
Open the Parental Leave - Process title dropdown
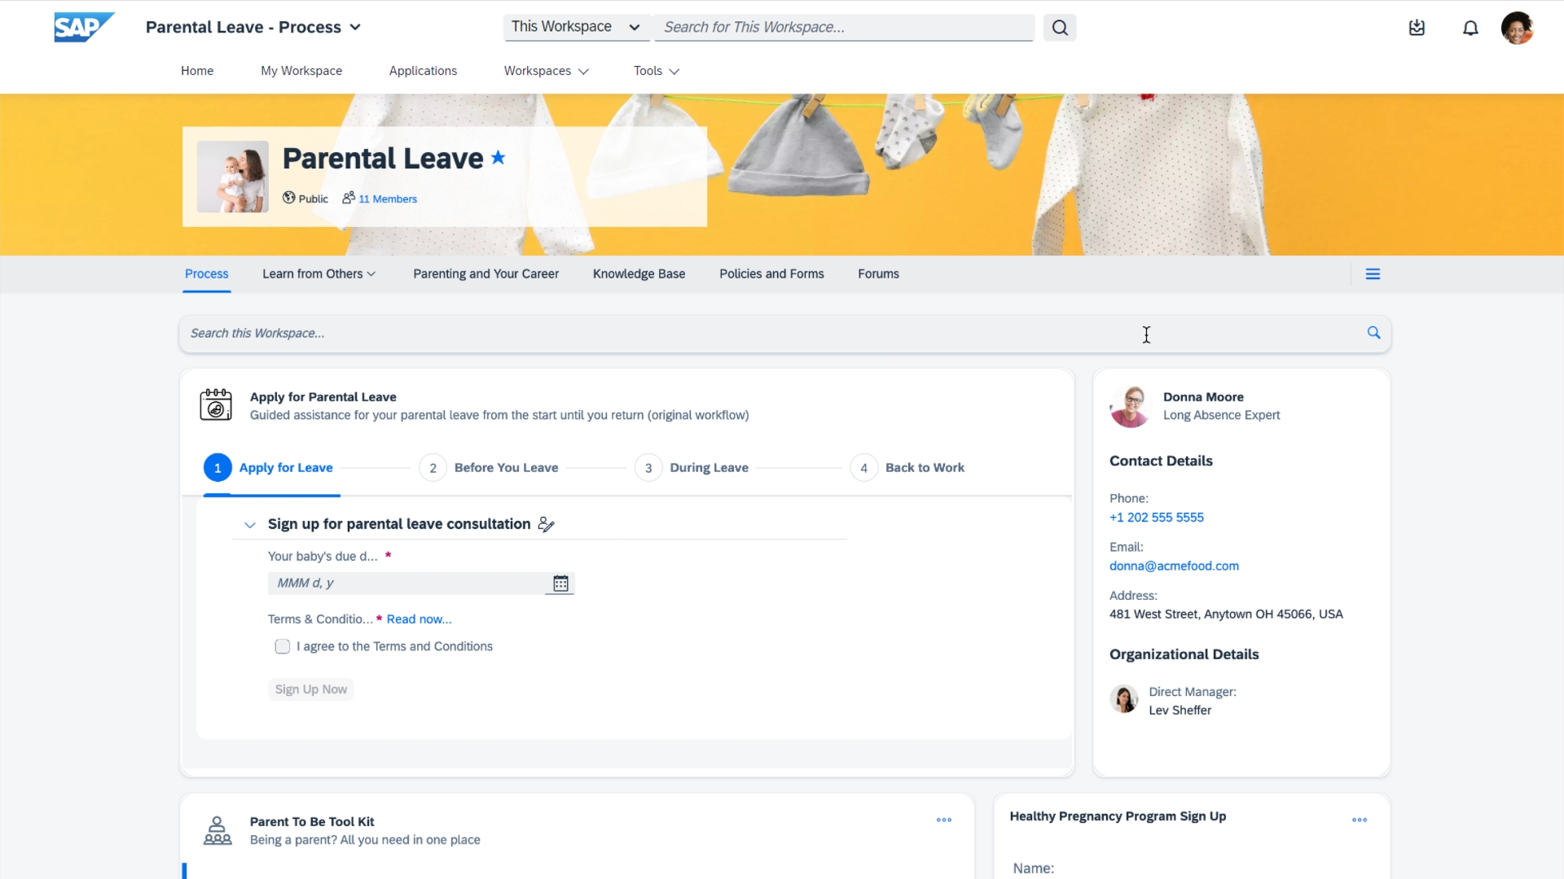pyautogui.click(x=253, y=28)
